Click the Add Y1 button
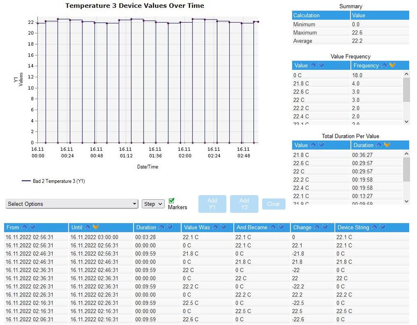Screen dimensions: 417x325 point(212,204)
